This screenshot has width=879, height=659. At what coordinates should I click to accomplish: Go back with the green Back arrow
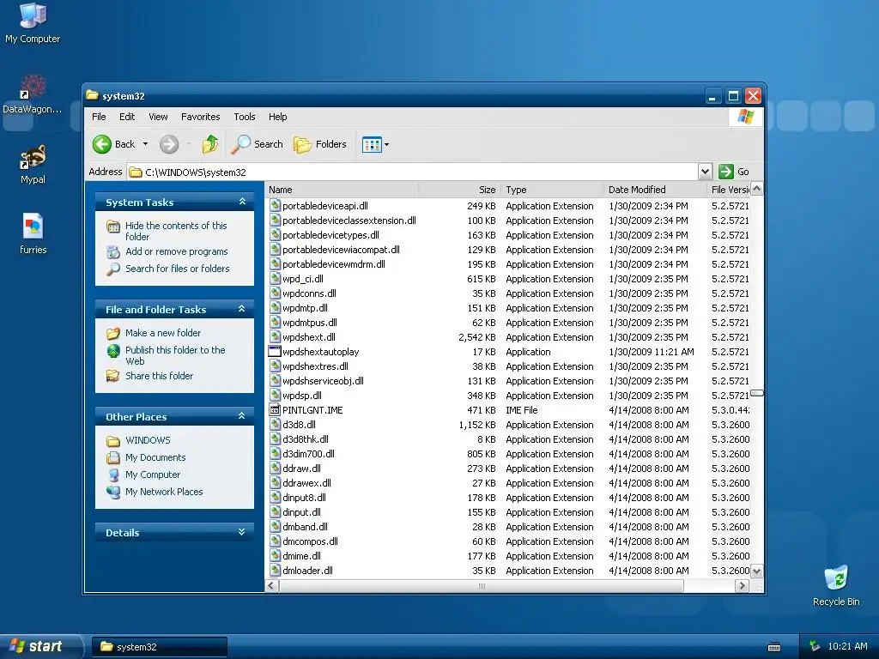pos(102,144)
